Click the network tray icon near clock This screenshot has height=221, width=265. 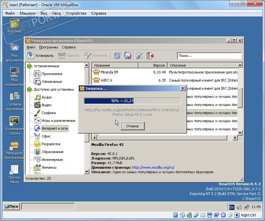click(x=247, y=207)
